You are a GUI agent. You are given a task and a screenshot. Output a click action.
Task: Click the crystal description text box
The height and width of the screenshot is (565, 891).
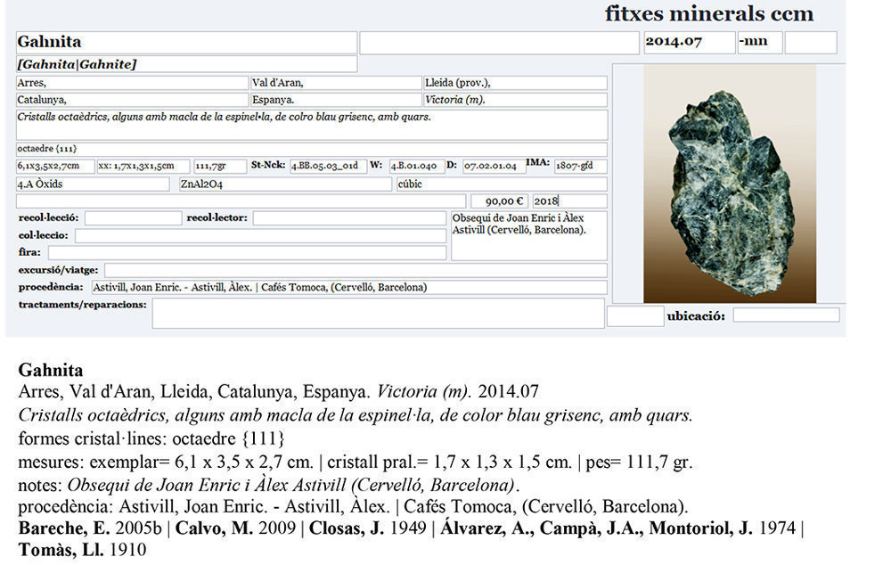pyautogui.click(x=312, y=125)
